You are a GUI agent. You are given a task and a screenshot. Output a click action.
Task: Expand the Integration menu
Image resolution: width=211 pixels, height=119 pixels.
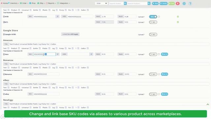(x=64, y=3)
